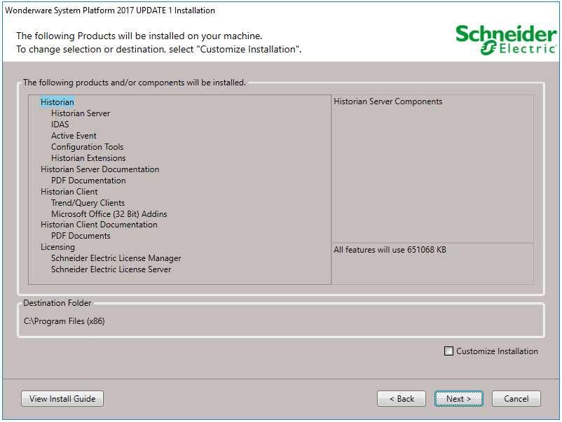This screenshot has height=422, width=562.
Task: Click the Next button
Action: click(x=458, y=398)
